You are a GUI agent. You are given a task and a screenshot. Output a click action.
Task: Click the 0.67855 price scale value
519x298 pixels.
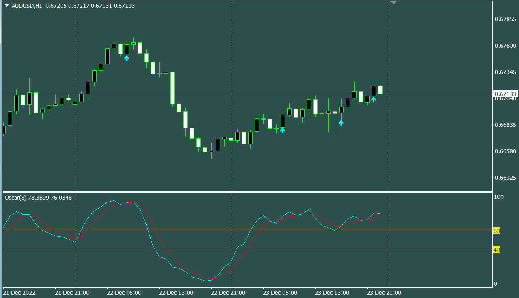pyautogui.click(x=505, y=19)
